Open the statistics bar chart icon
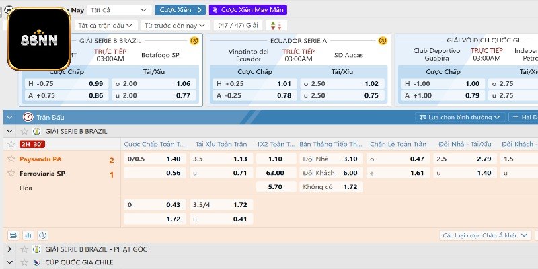Image resolution: width=538 pixels, height=269 pixels. [x=28, y=235]
